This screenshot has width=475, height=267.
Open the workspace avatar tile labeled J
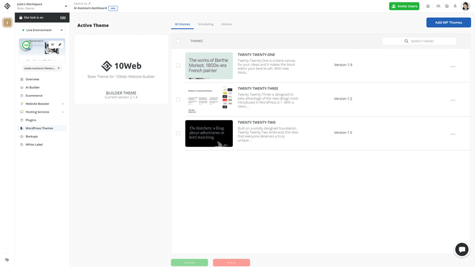[x=7, y=22]
